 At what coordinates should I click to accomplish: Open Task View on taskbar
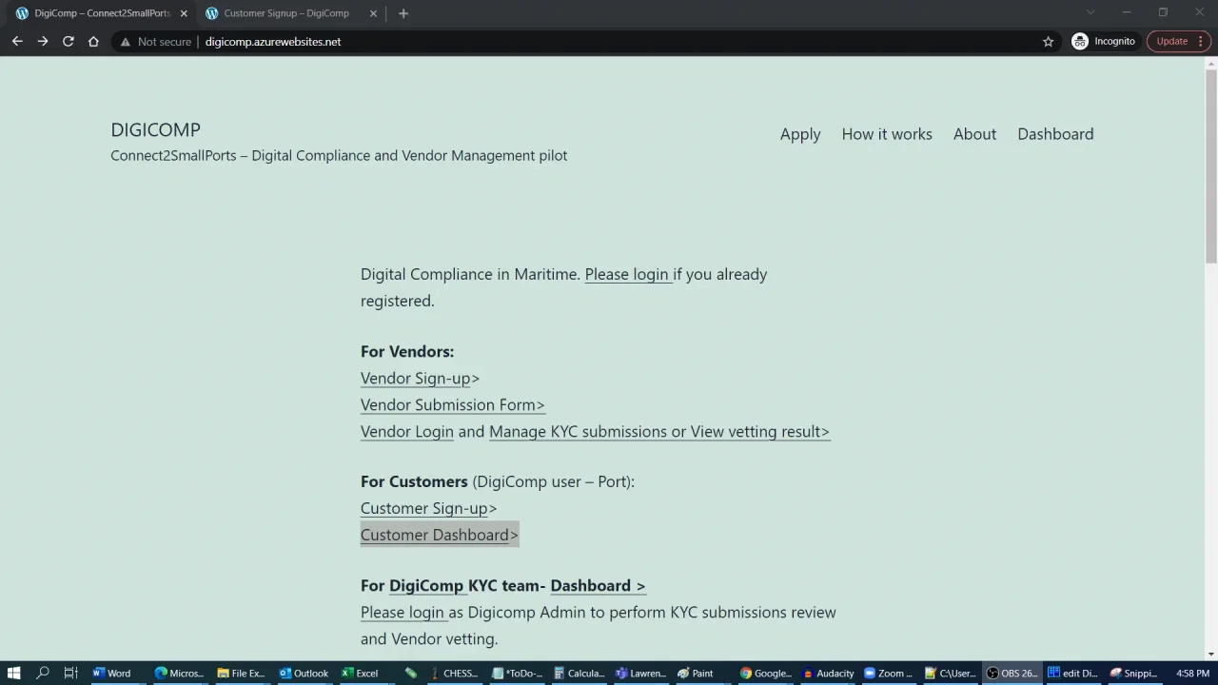click(x=70, y=673)
